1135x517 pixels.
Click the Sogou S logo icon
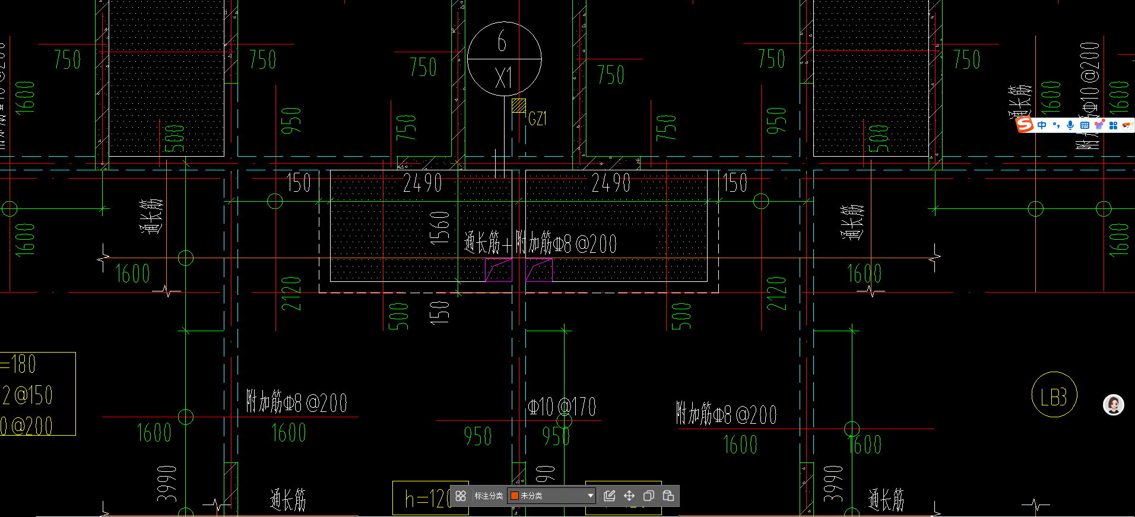(1025, 125)
